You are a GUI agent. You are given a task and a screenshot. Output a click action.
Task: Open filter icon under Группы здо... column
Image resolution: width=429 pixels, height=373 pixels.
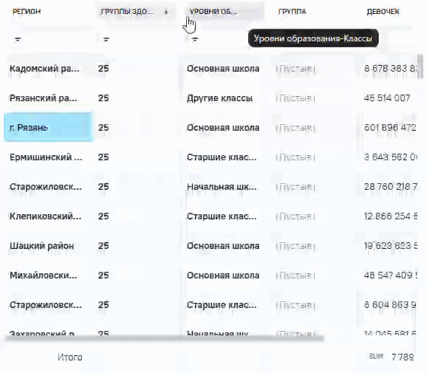tap(106, 40)
